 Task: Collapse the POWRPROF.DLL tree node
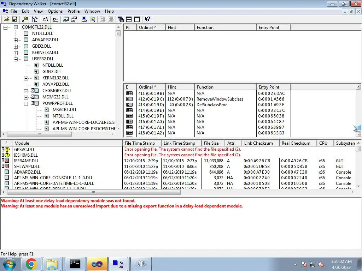(26, 104)
